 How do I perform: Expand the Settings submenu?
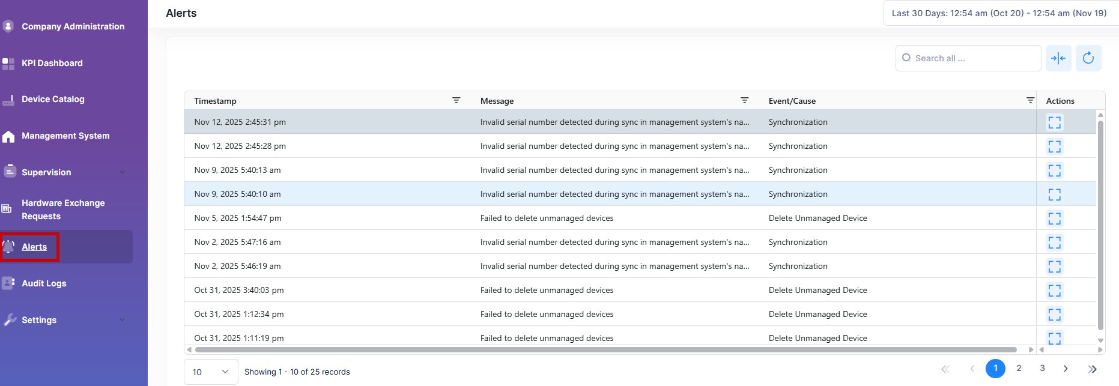(122, 320)
